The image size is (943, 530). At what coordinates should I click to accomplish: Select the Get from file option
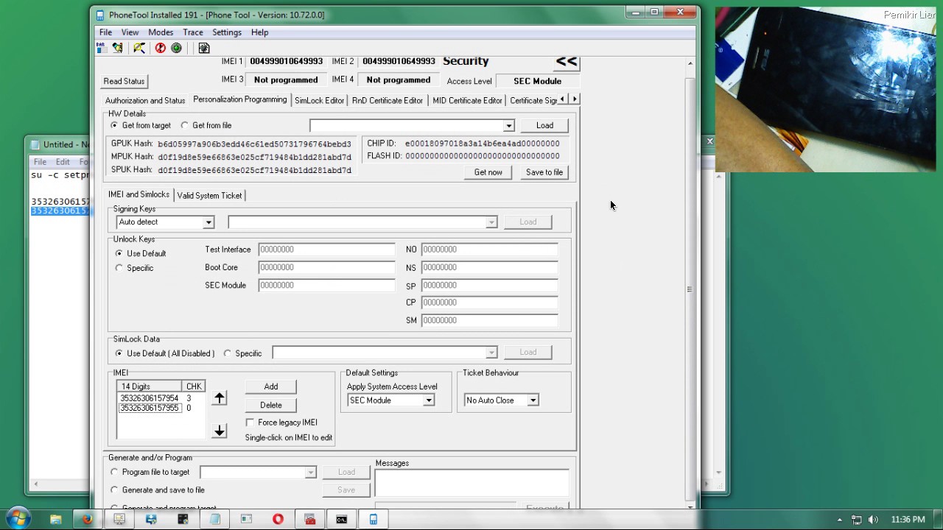pos(206,126)
